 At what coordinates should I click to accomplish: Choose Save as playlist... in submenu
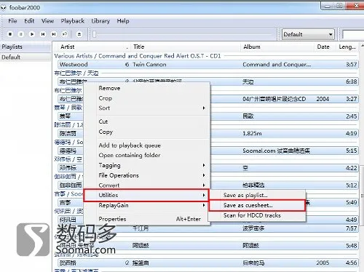[257, 195]
